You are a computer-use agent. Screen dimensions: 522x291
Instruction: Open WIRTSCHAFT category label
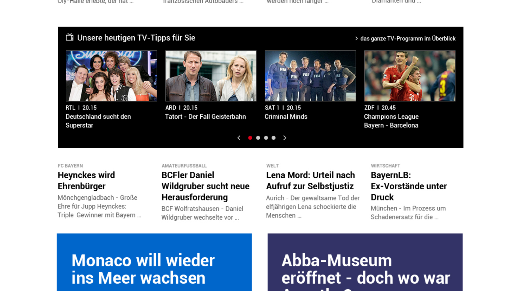386,166
